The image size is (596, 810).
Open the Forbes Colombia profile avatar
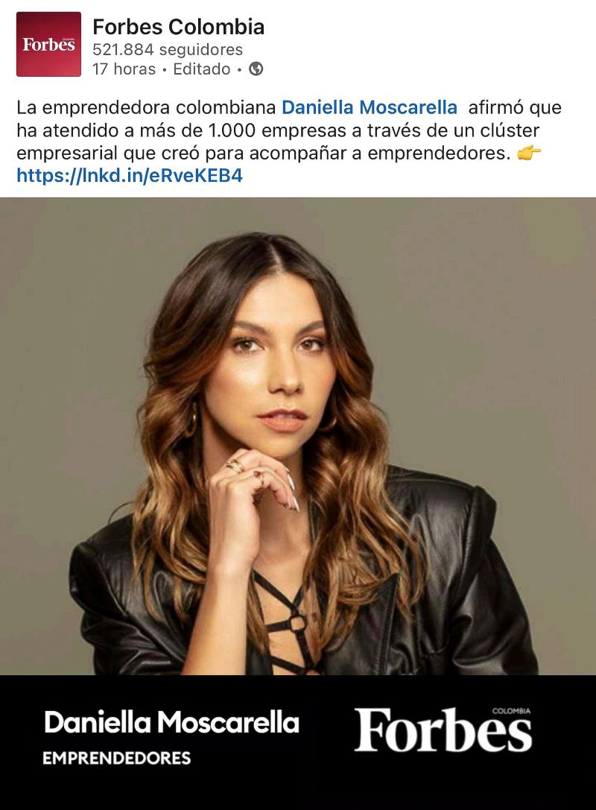tap(48, 45)
